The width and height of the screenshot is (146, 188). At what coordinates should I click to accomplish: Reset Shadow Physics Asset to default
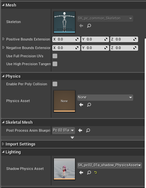click(96, 173)
